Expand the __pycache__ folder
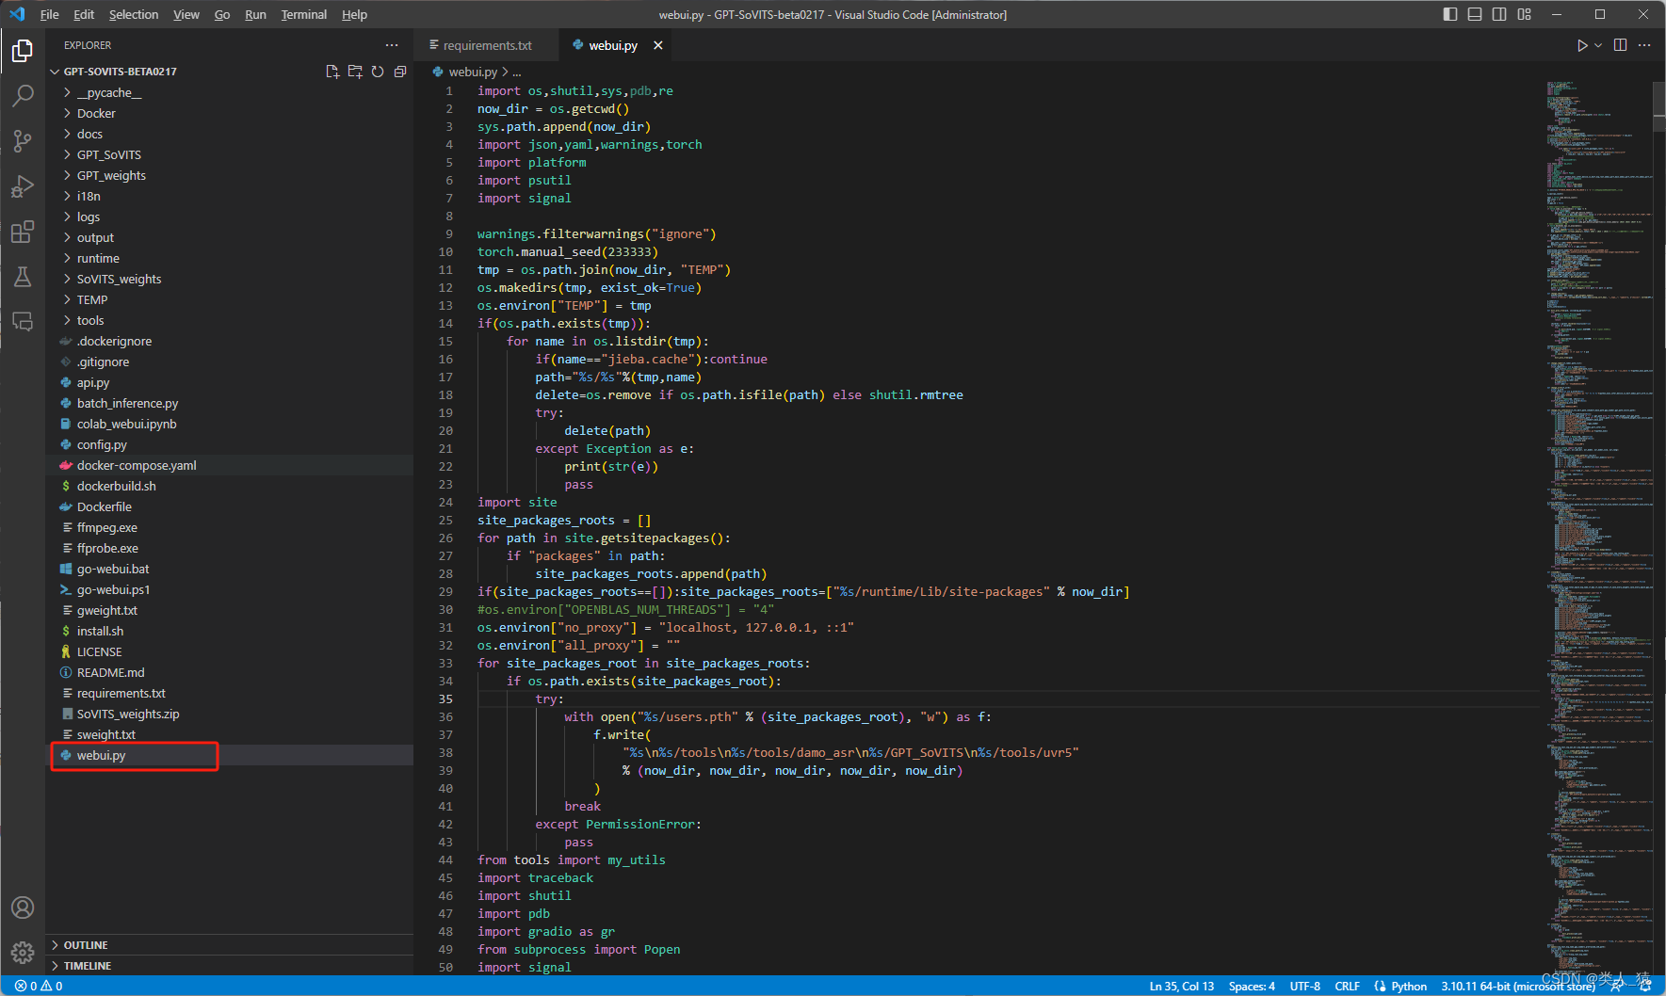Image resolution: width=1666 pixels, height=996 pixels. coord(230,92)
